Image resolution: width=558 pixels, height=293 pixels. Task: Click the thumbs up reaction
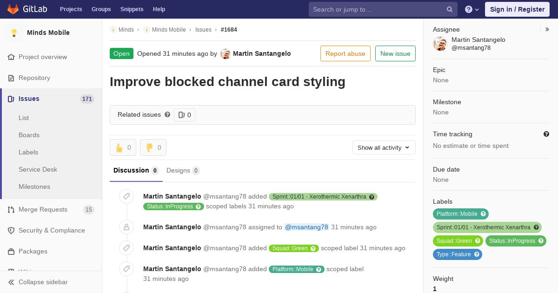pyautogui.click(x=123, y=147)
